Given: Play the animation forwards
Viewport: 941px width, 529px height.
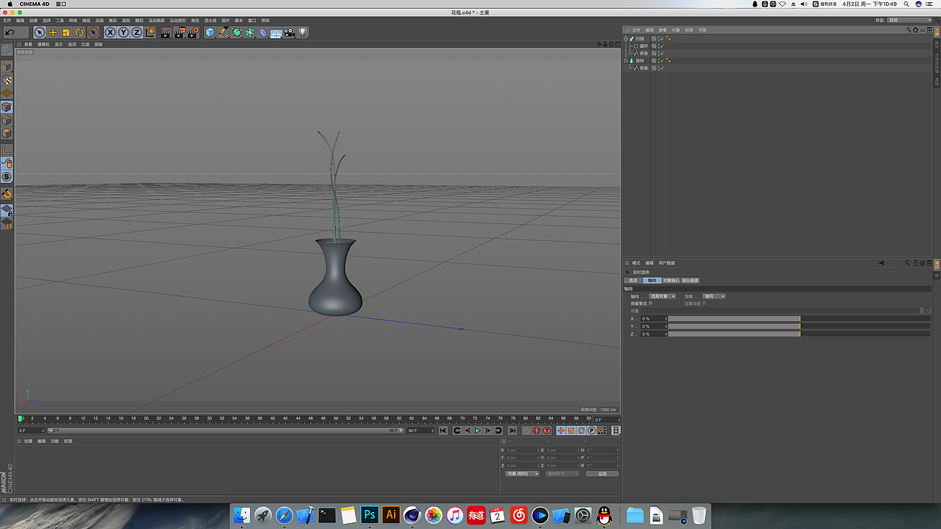Looking at the screenshot, I should (x=477, y=431).
